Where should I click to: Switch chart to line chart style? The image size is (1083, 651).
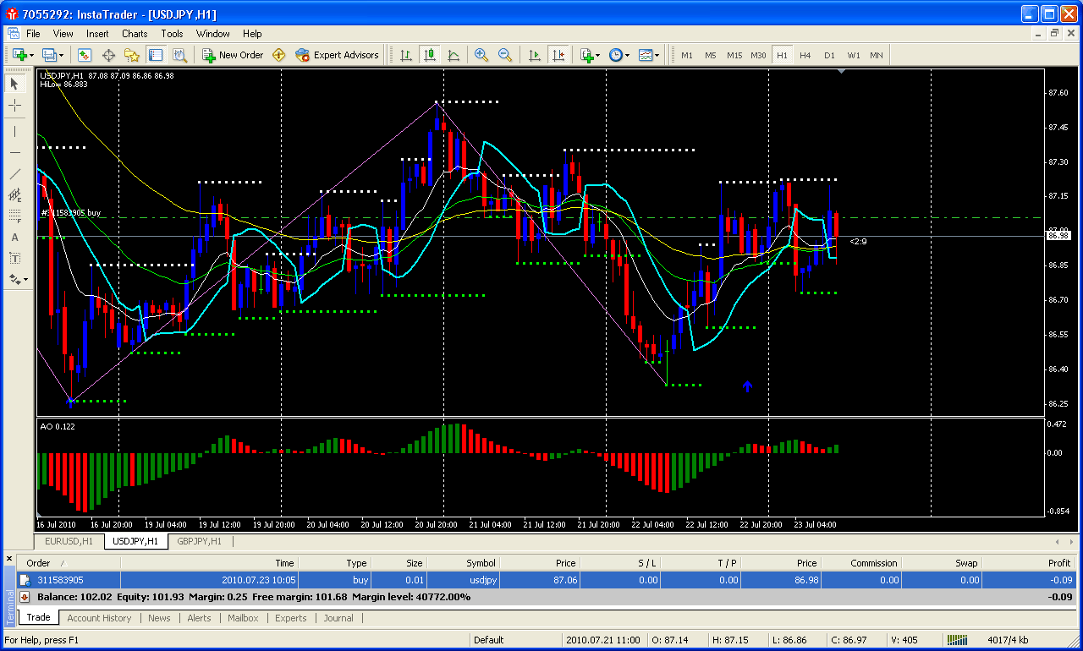click(x=454, y=55)
